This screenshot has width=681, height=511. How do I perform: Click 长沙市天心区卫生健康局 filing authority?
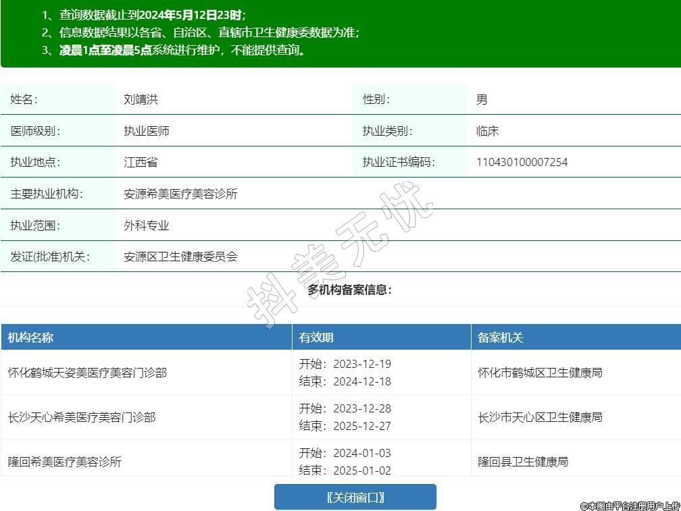click(540, 417)
